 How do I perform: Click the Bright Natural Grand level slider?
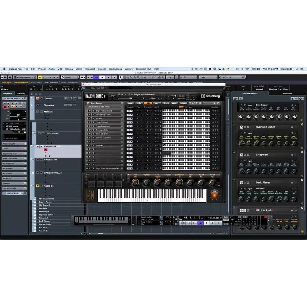click(125, 98)
